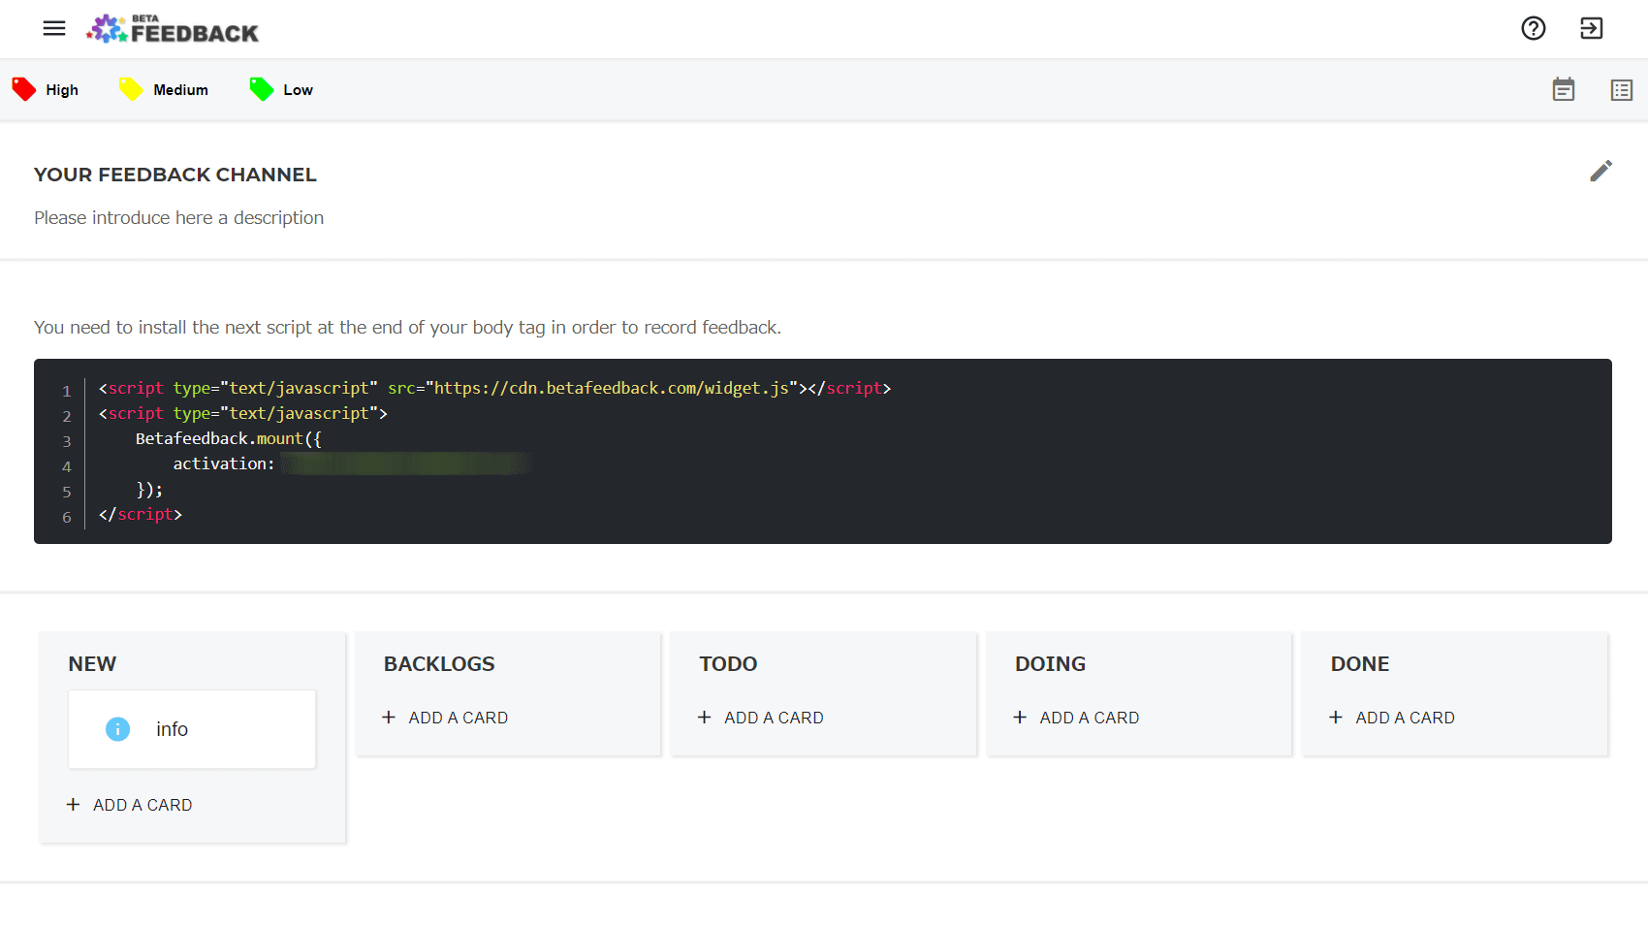
Task: Click the High filter label
Action: click(x=62, y=90)
